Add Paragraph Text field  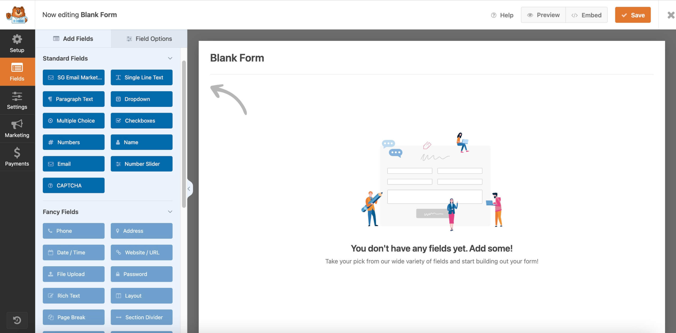pos(74,99)
